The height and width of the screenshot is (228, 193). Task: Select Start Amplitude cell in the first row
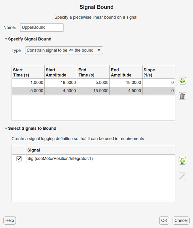tap(61, 83)
